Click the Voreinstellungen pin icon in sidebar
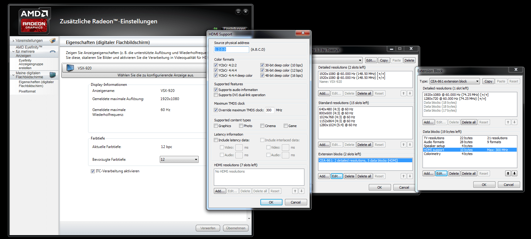Screen dimensions: 531x239 pos(53,40)
